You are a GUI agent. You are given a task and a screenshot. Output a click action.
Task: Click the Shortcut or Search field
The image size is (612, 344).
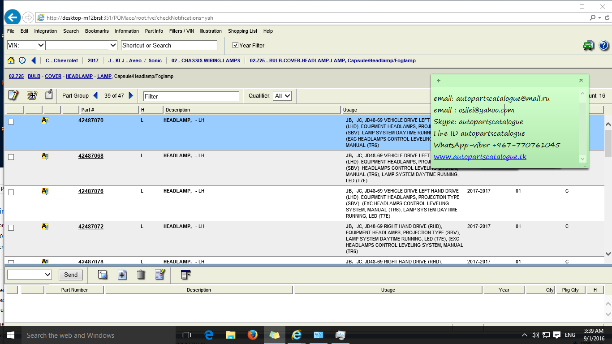click(x=169, y=45)
